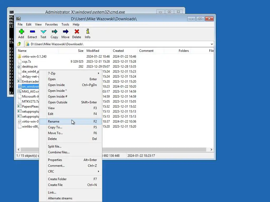Viewport: 270px width, 202px height.
Task: Click the Copy toolbar icon
Action: click(54, 32)
